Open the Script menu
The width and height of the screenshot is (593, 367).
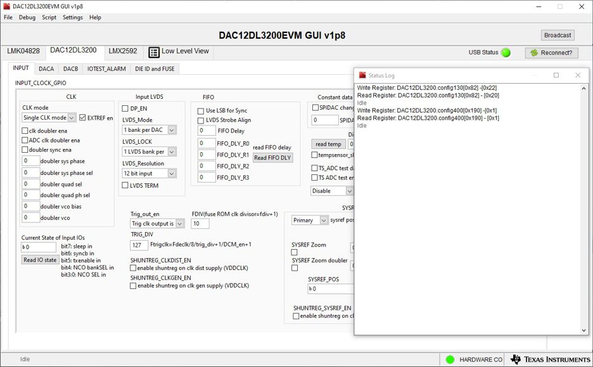pyautogui.click(x=49, y=18)
